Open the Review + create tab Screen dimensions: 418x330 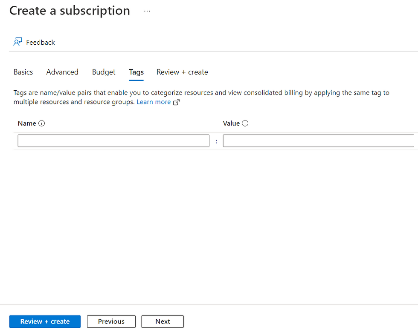(x=182, y=72)
